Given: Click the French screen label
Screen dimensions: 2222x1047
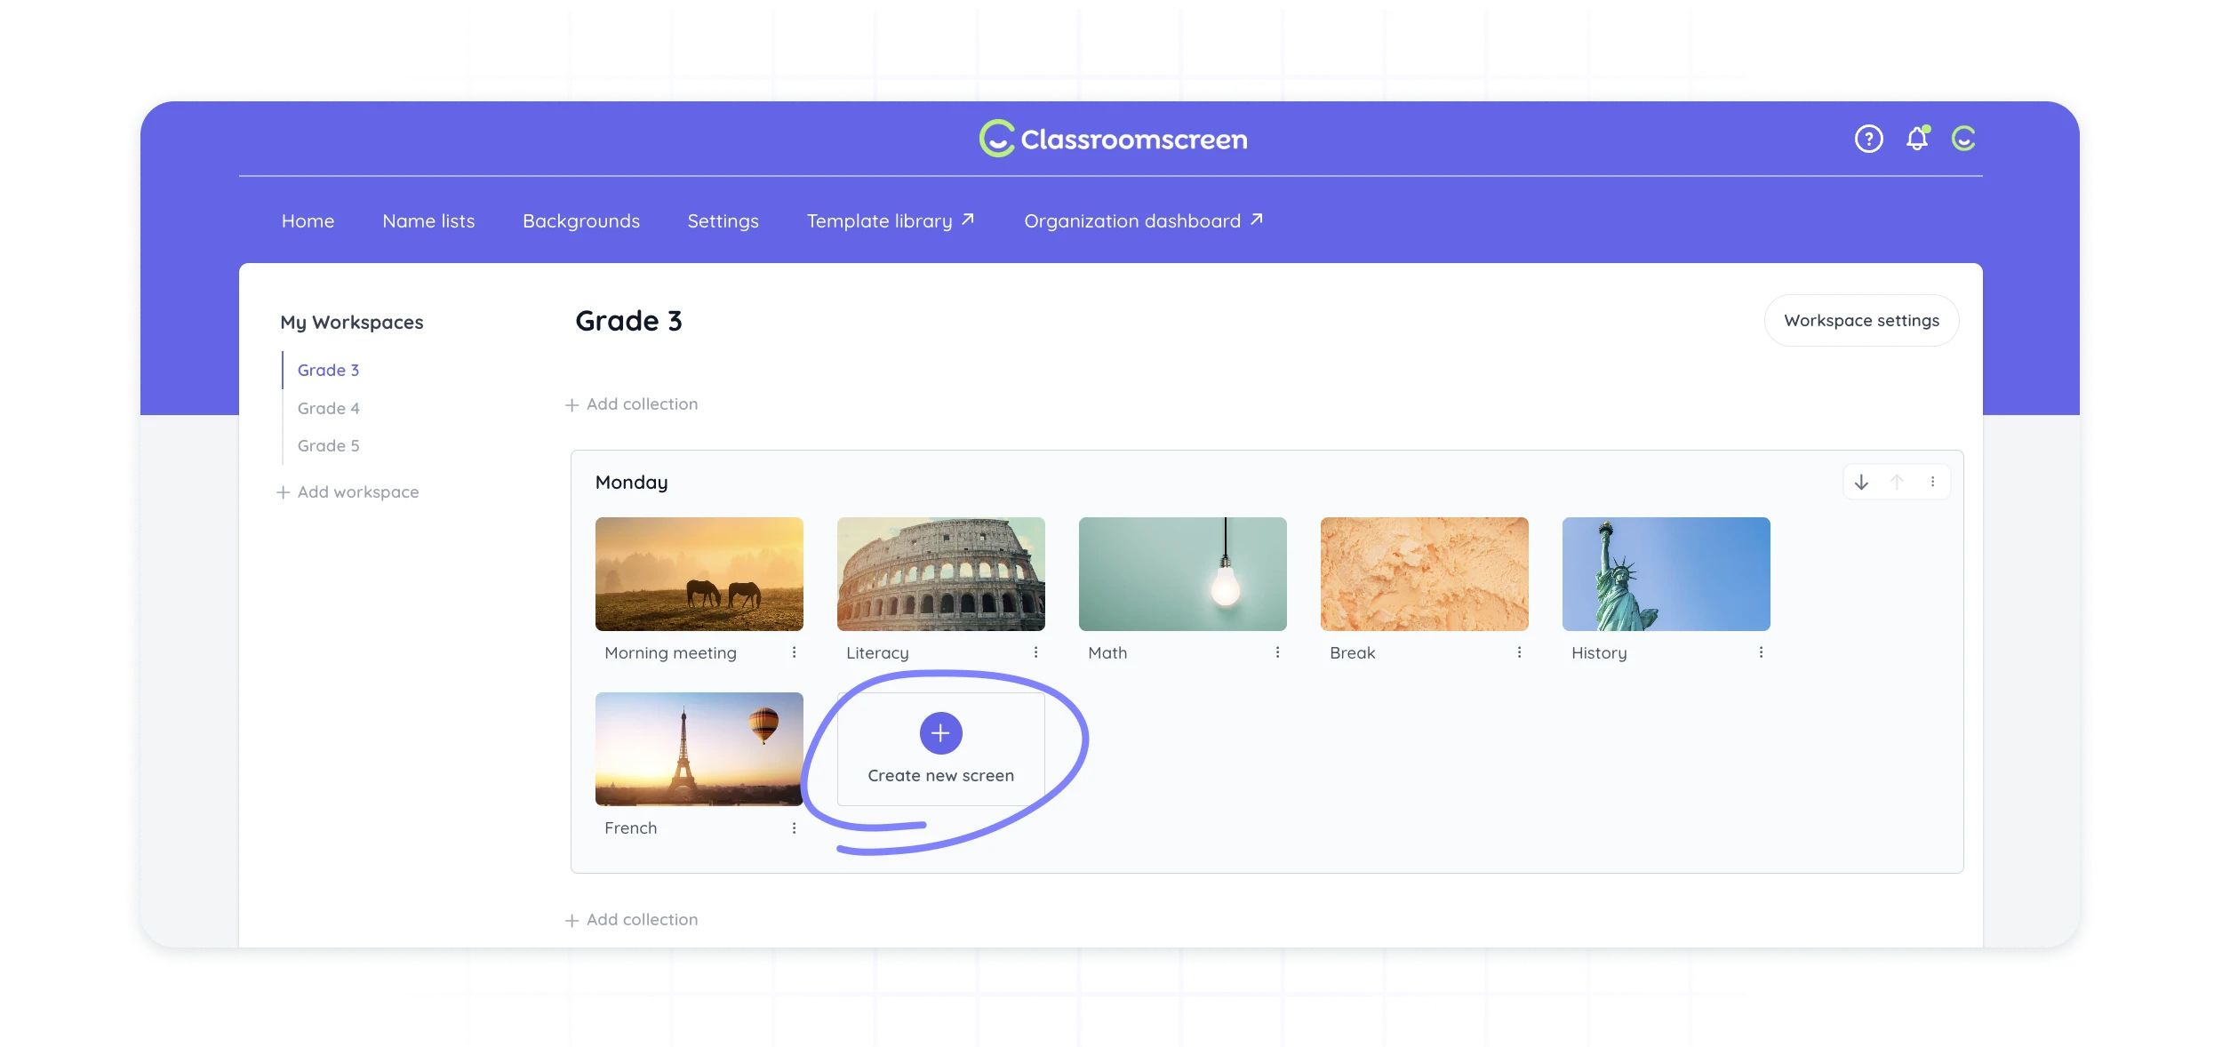Looking at the screenshot, I should (x=630, y=828).
